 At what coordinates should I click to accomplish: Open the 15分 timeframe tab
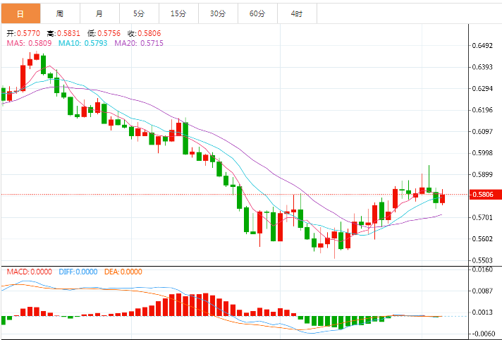(178, 14)
